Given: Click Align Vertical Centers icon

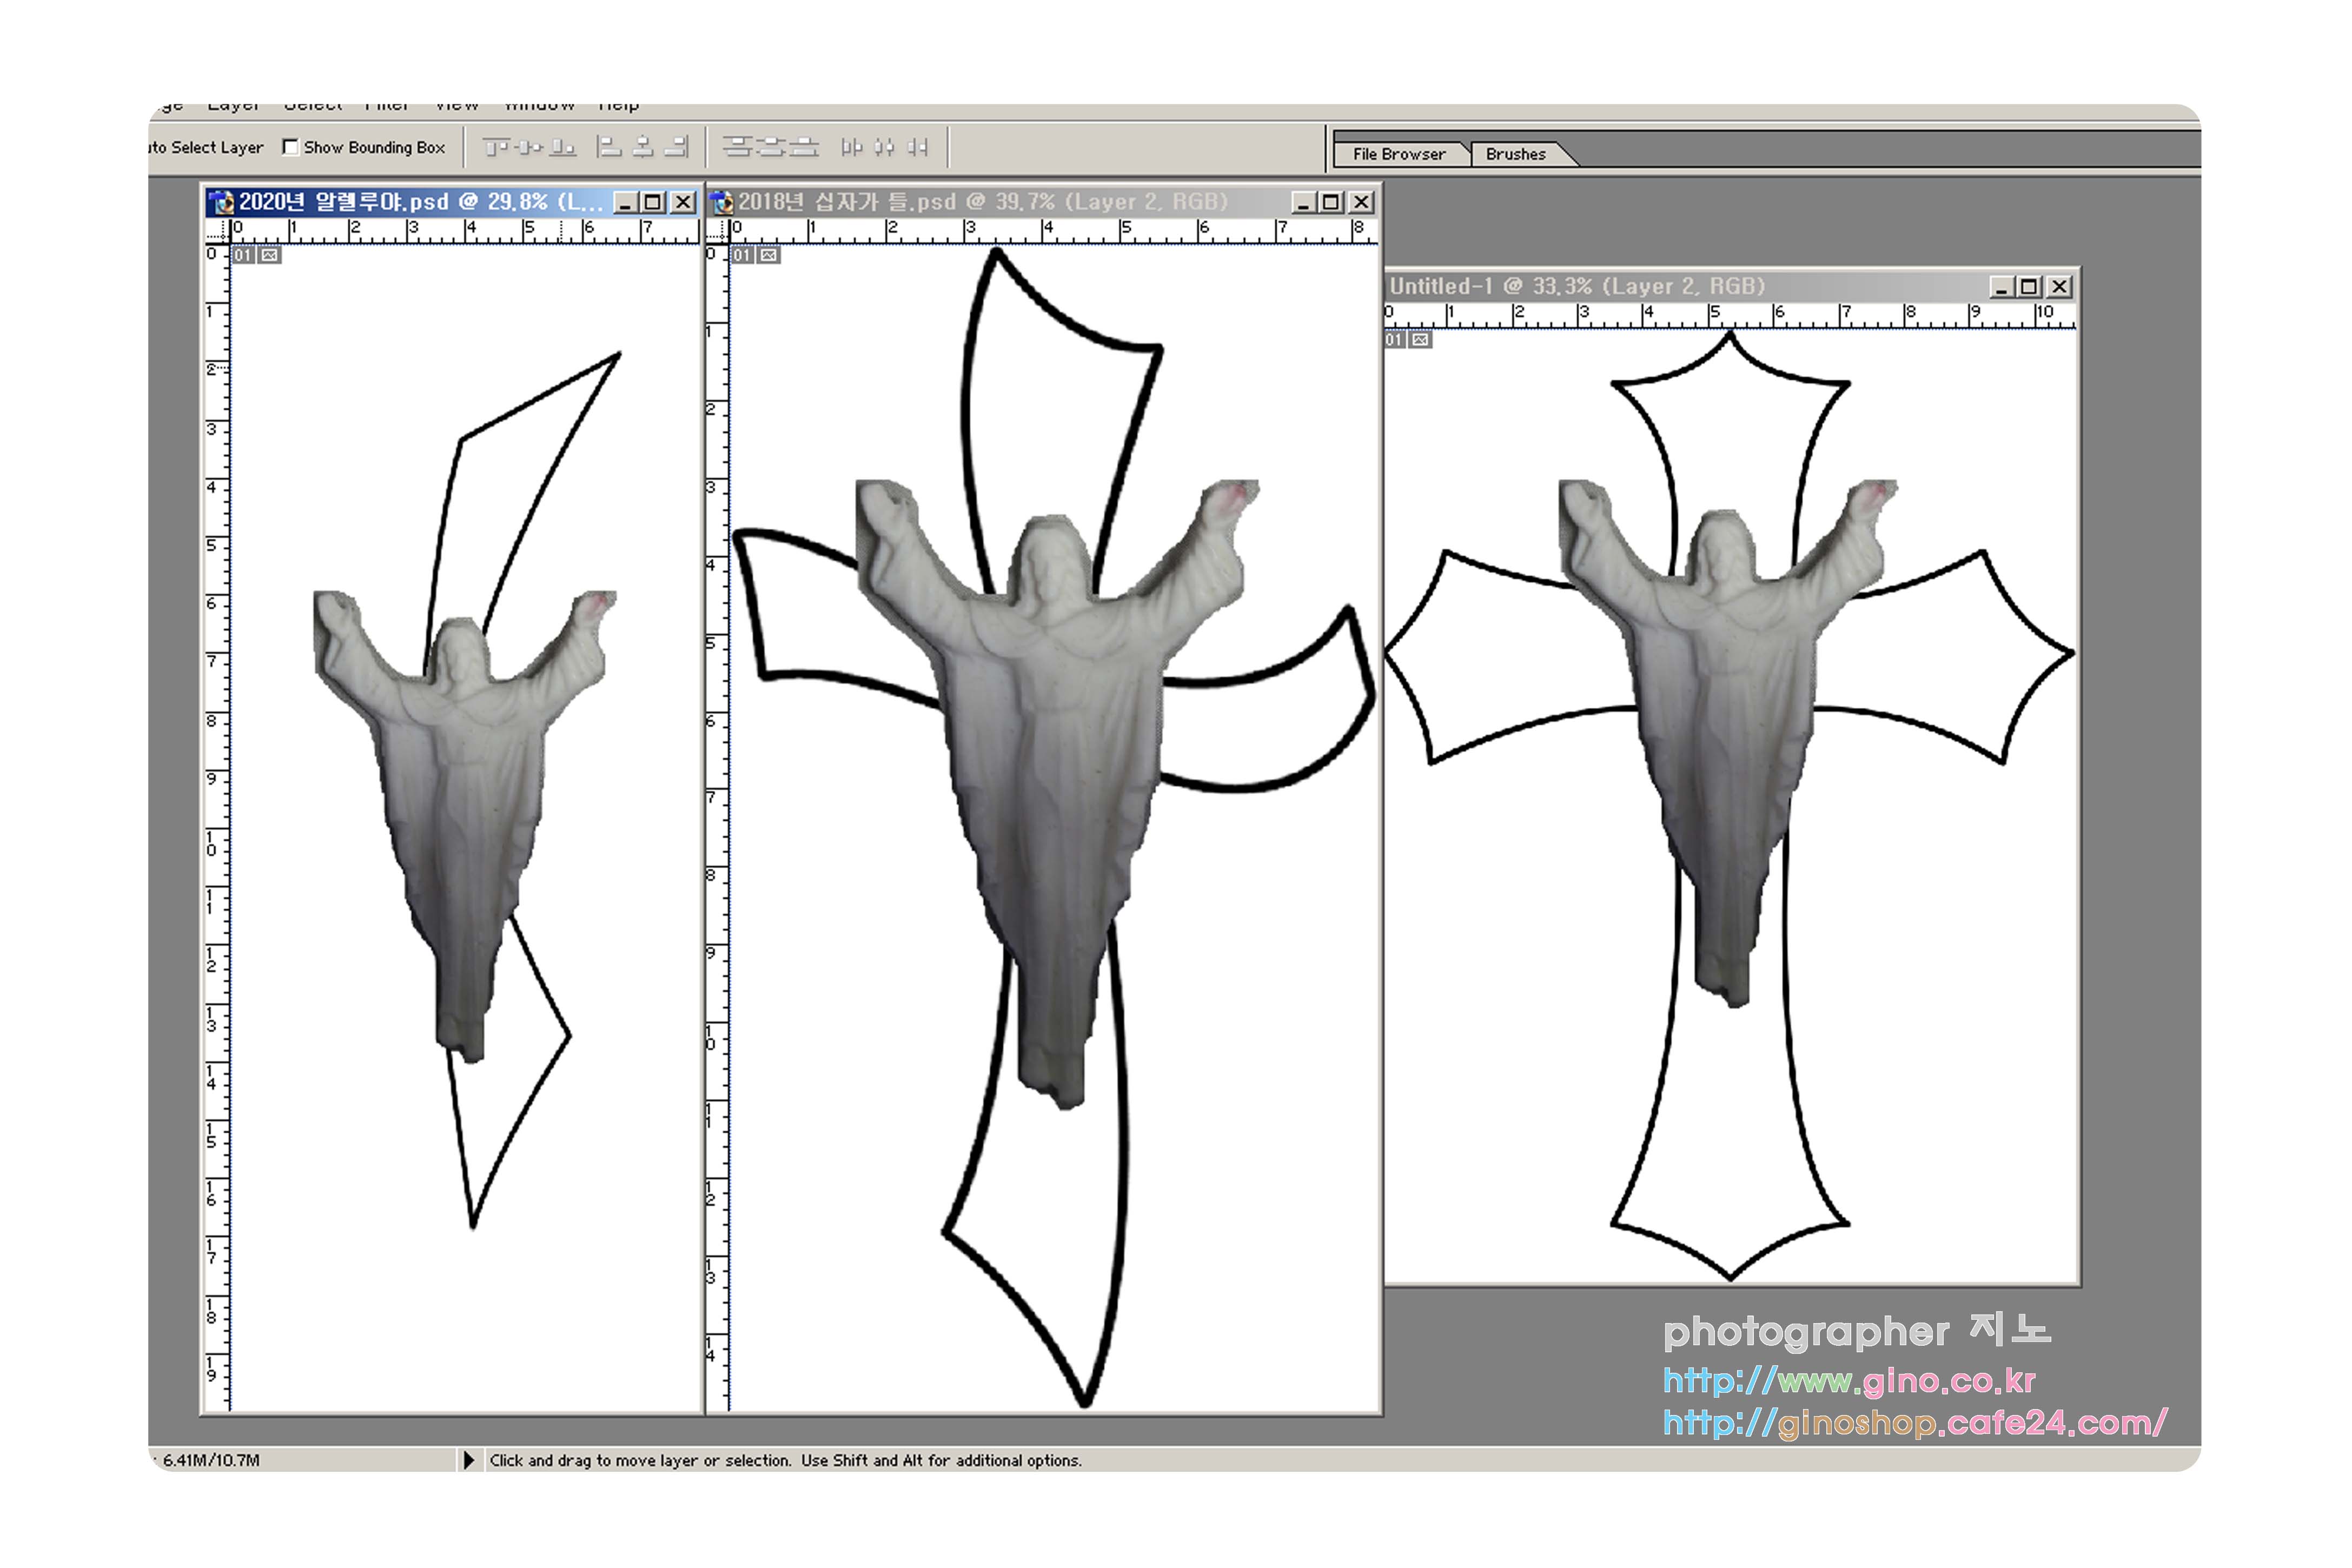Looking at the screenshot, I should pyautogui.click(x=529, y=148).
